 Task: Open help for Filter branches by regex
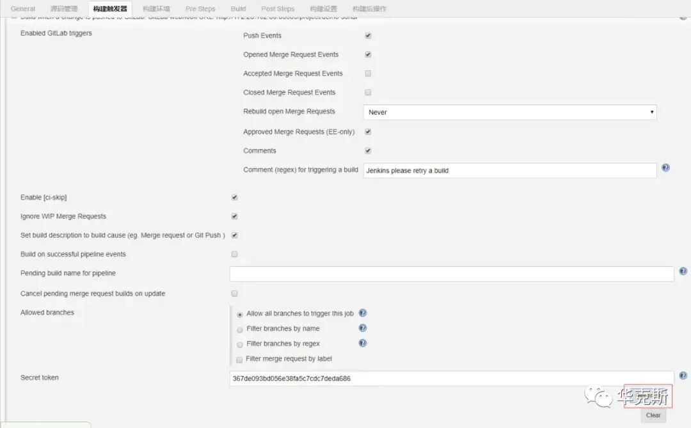(363, 344)
